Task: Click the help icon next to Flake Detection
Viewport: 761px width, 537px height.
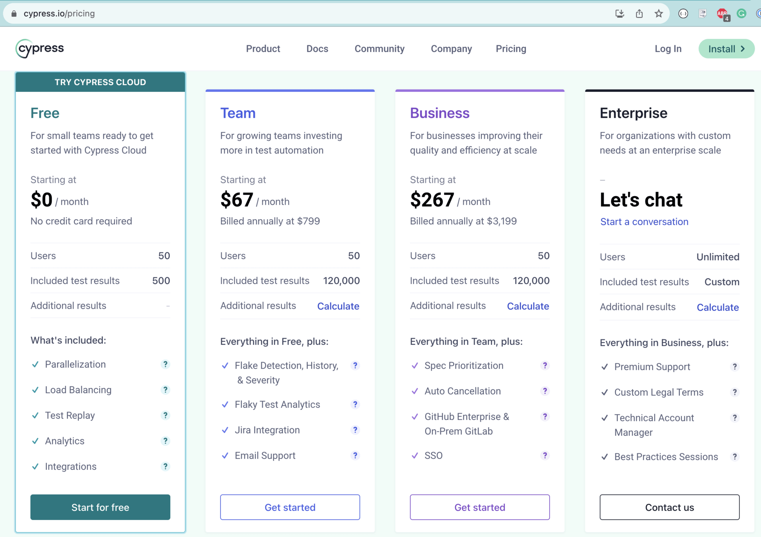Action: [x=355, y=366]
